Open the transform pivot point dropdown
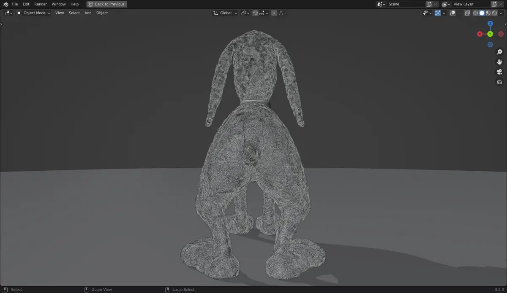This screenshot has width=507, height=293. click(245, 13)
